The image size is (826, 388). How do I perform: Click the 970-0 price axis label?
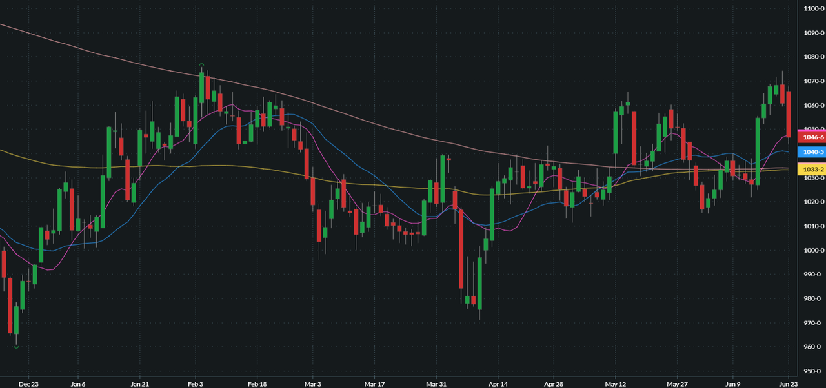tap(812, 323)
